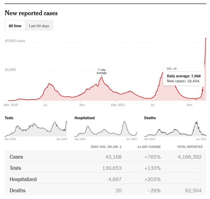Viewport: 210px width, 199px height.
Task: Click the +765% cases change value
Action: 153,157
